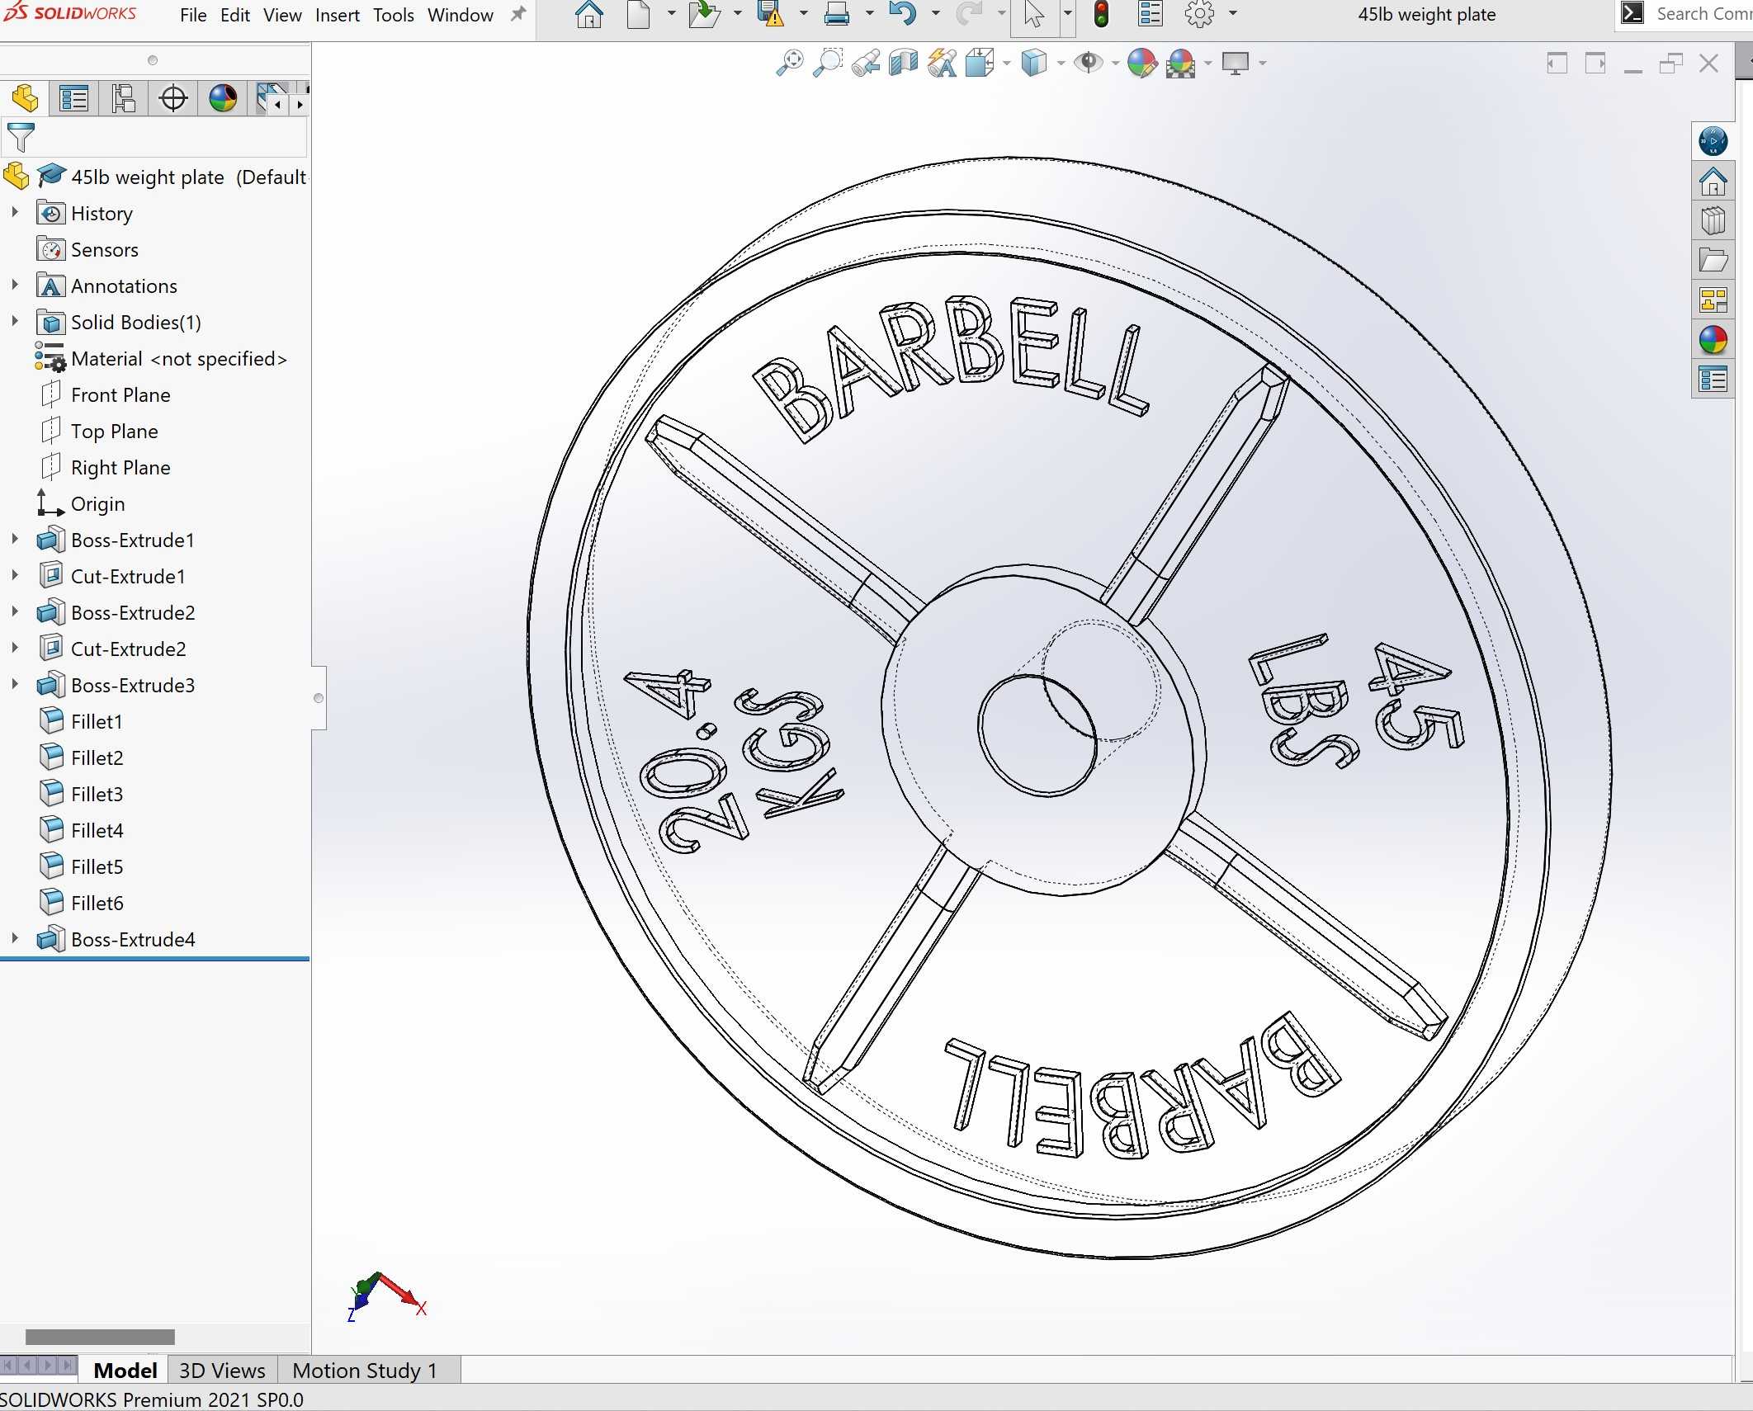Toggle the Hide/Show Items eye icon
This screenshot has height=1411, width=1753.
click(x=1089, y=63)
